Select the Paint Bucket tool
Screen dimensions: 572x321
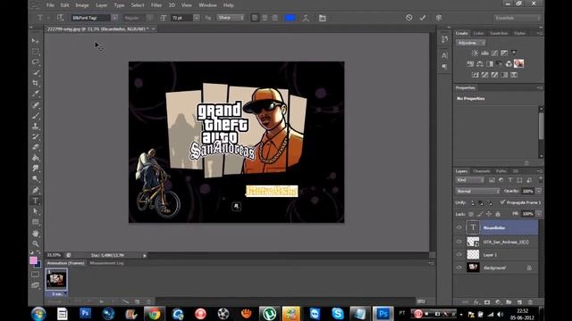(x=35, y=158)
